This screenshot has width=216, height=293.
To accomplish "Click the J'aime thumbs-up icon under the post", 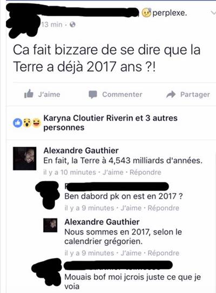I will (x=29, y=94).
